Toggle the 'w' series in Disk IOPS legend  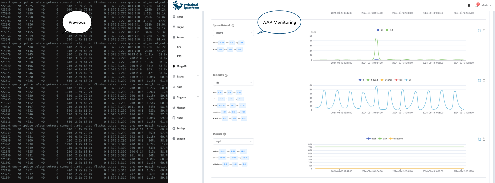tap(408, 80)
